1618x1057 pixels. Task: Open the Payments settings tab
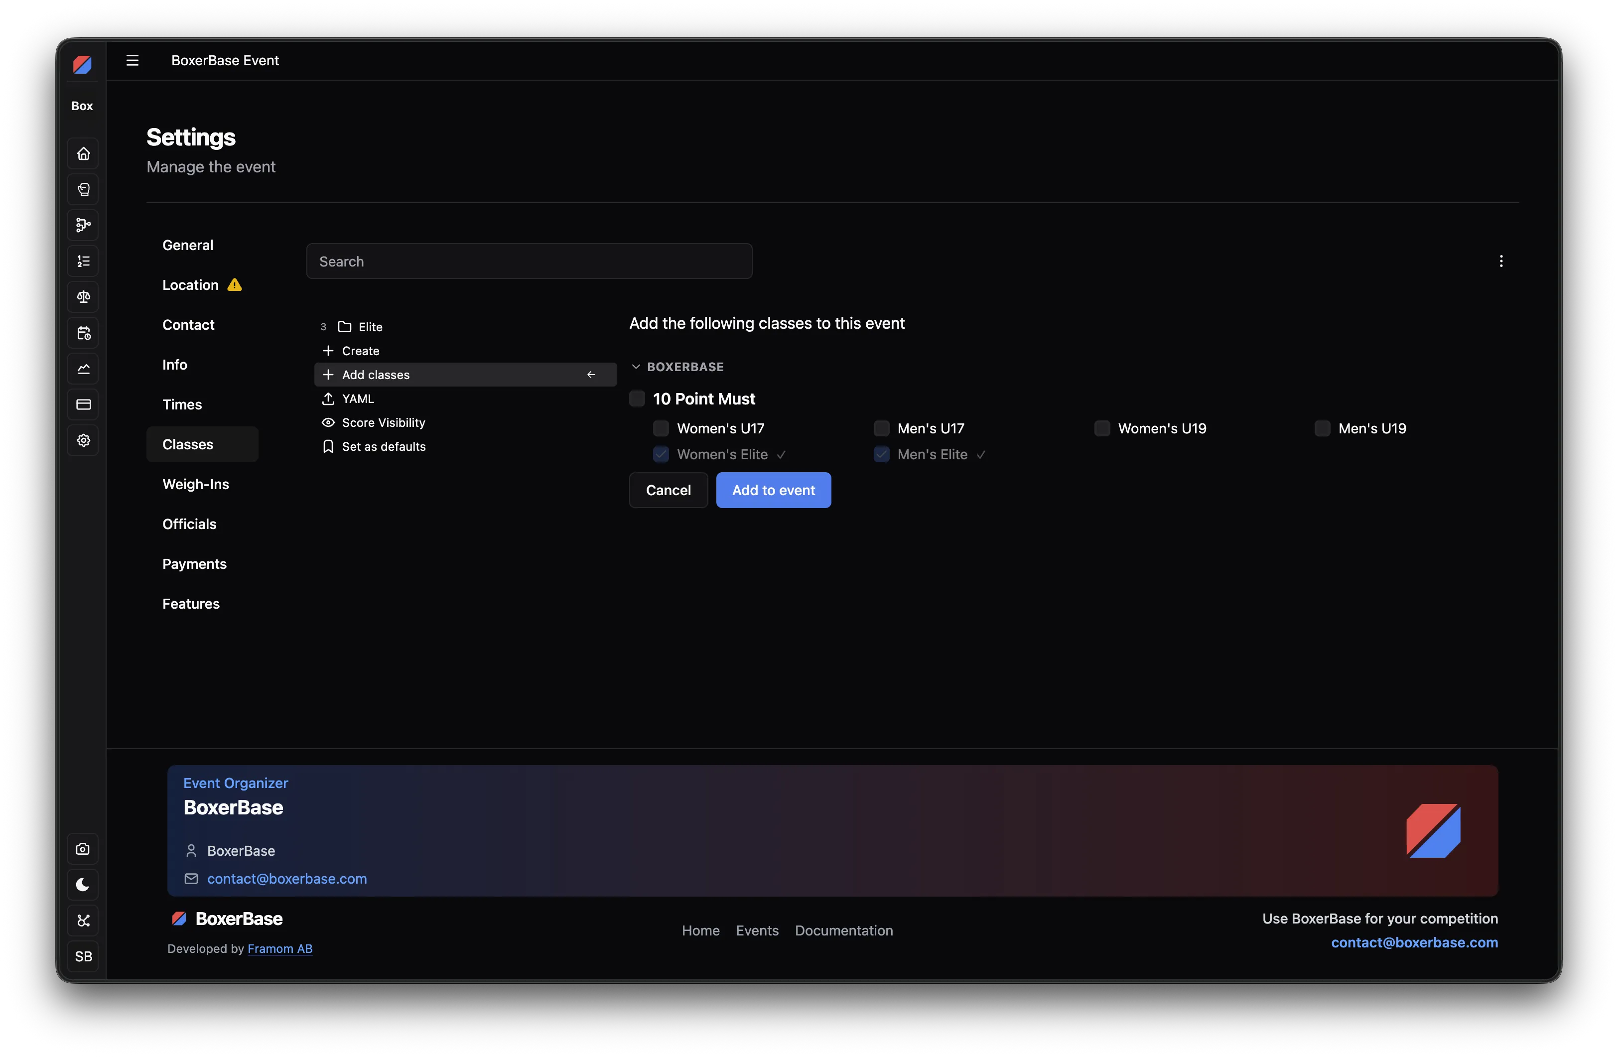click(202, 564)
